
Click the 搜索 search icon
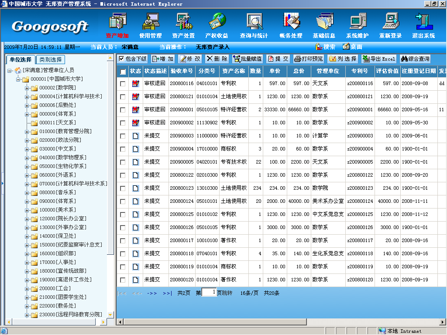319,47
